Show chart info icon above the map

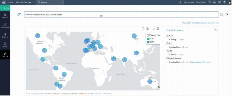(x=143, y=29)
